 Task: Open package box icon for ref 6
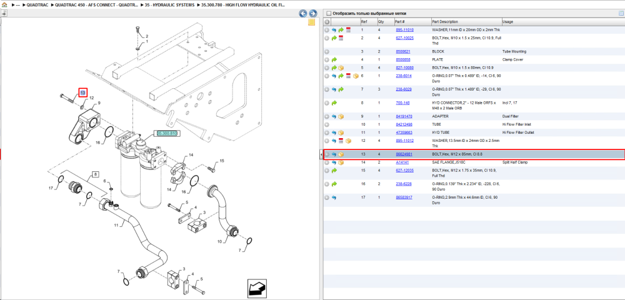[x=356, y=76]
